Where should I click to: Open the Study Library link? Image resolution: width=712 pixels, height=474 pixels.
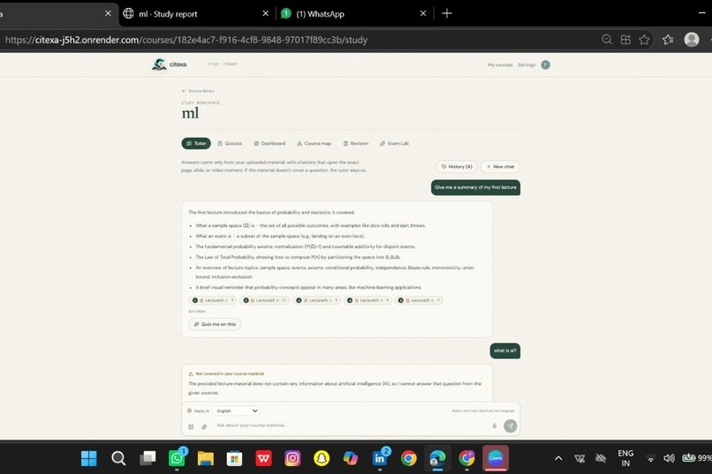click(x=223, y=64)
